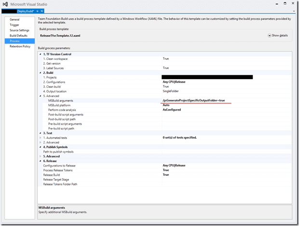Image resolution: width=299 pixels, height=226 pixels.
Task: Go to Source Settings page
Action: tap(19, 30)
